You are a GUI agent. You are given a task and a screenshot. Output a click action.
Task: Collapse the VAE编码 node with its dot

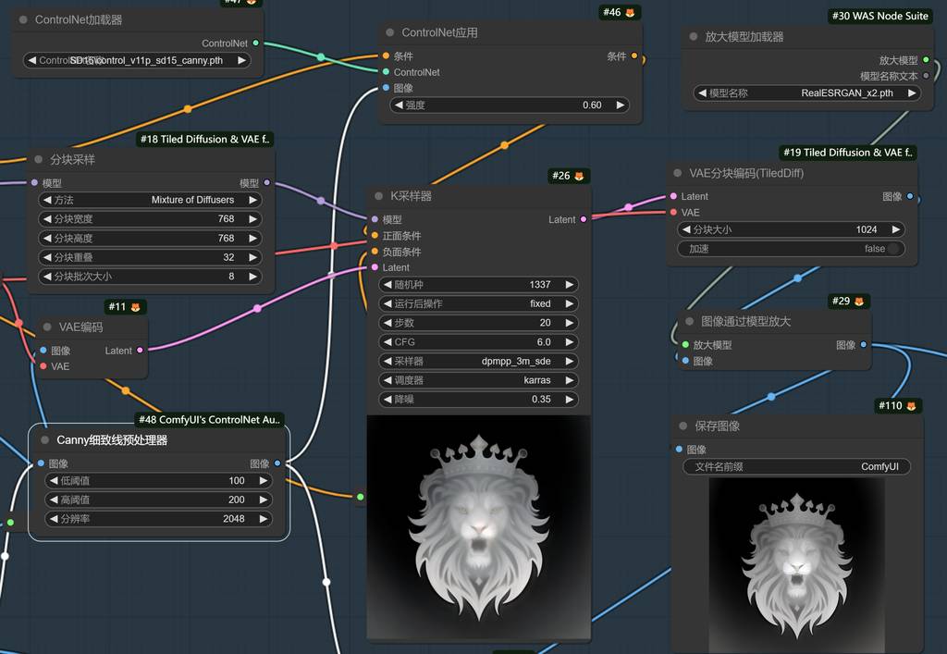47,327
